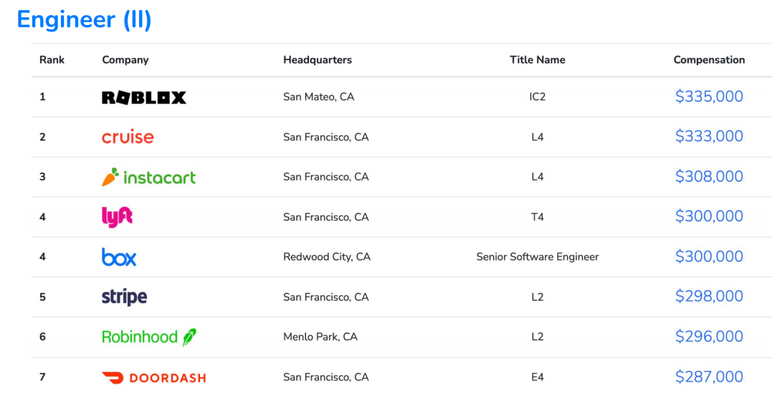This screenshot has width=772, height=394.
Task: Click Cruise's $333,000 compensation figure
Action: click(x=709, y=137)
